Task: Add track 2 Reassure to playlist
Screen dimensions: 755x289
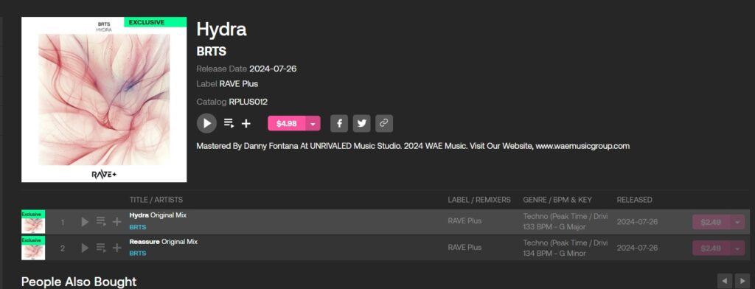Action: coord(117,248)
